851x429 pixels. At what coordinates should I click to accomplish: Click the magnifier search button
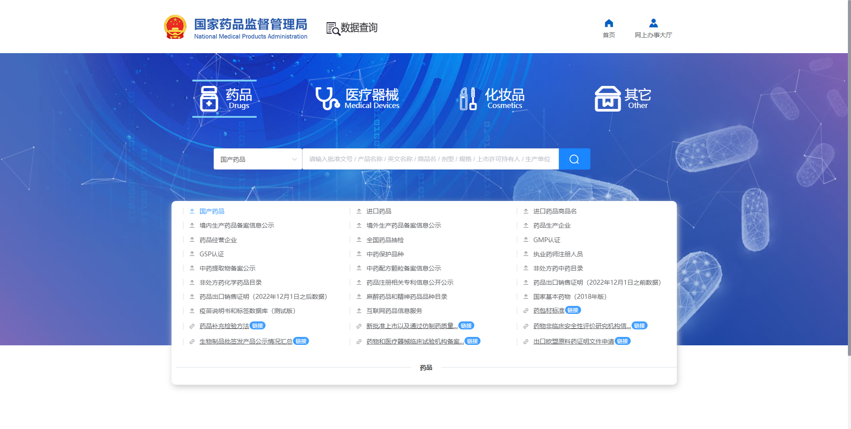coord(574,159)
